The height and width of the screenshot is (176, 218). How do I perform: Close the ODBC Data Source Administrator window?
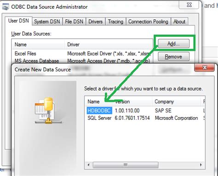pyautogui.click(x=189, y=5)
